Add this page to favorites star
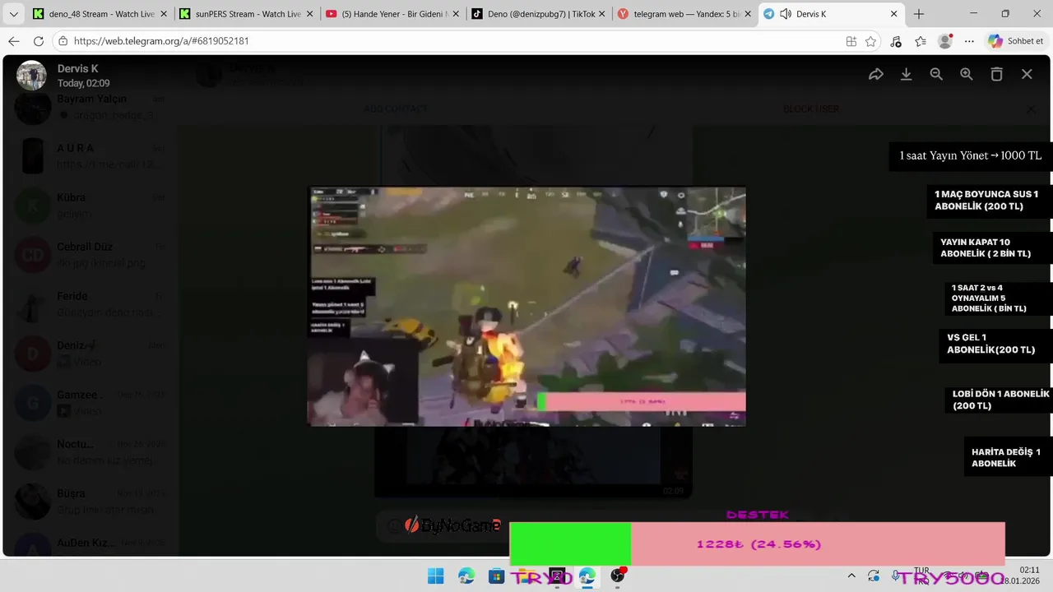The width and height of the screenshot is (1053, 592). [870, 41]
